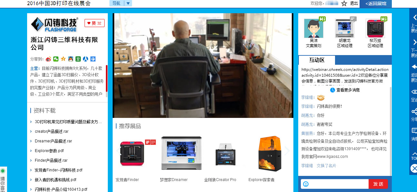Select the 互动区 tab
Image resolution: width=417 pixels, height=192 pixels.
(x=317, y=60)
